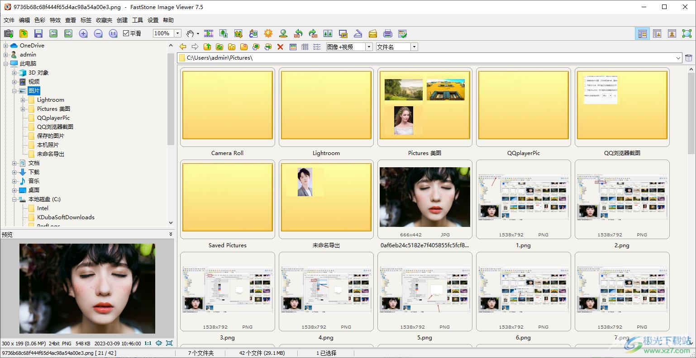Switch to details view mode icon
Viewport: 696px width, 358px height.
tap(305, 47)
